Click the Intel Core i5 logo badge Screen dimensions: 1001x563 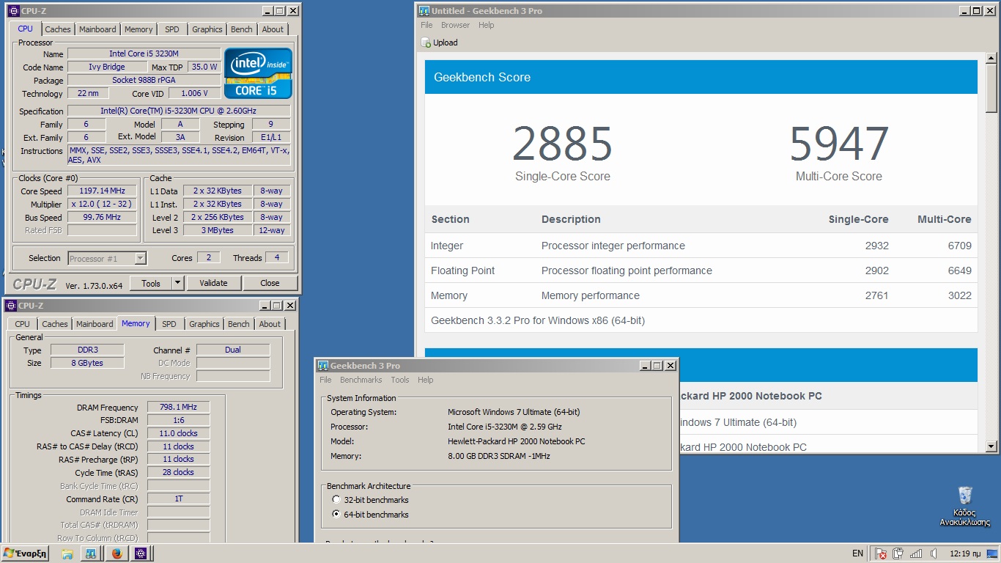[258, 73]
